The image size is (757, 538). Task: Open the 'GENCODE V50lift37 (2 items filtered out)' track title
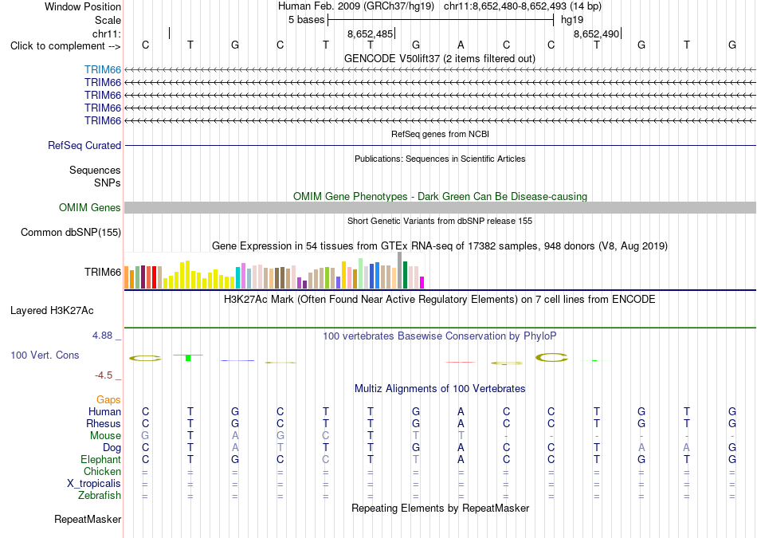click(x=440, y=58)
